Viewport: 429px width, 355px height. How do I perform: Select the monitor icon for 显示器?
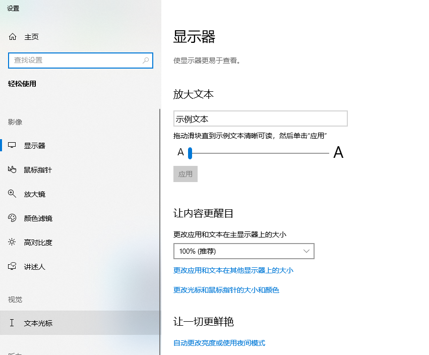[x=13, y=146]
